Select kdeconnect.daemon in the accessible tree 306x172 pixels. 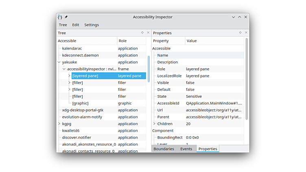[x=80, y=55]
